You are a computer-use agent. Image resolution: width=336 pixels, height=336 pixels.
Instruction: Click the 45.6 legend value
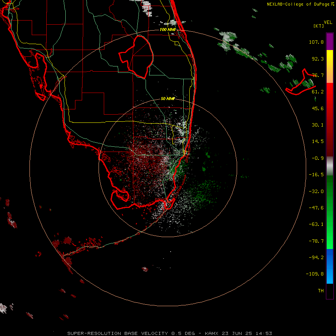318,108
